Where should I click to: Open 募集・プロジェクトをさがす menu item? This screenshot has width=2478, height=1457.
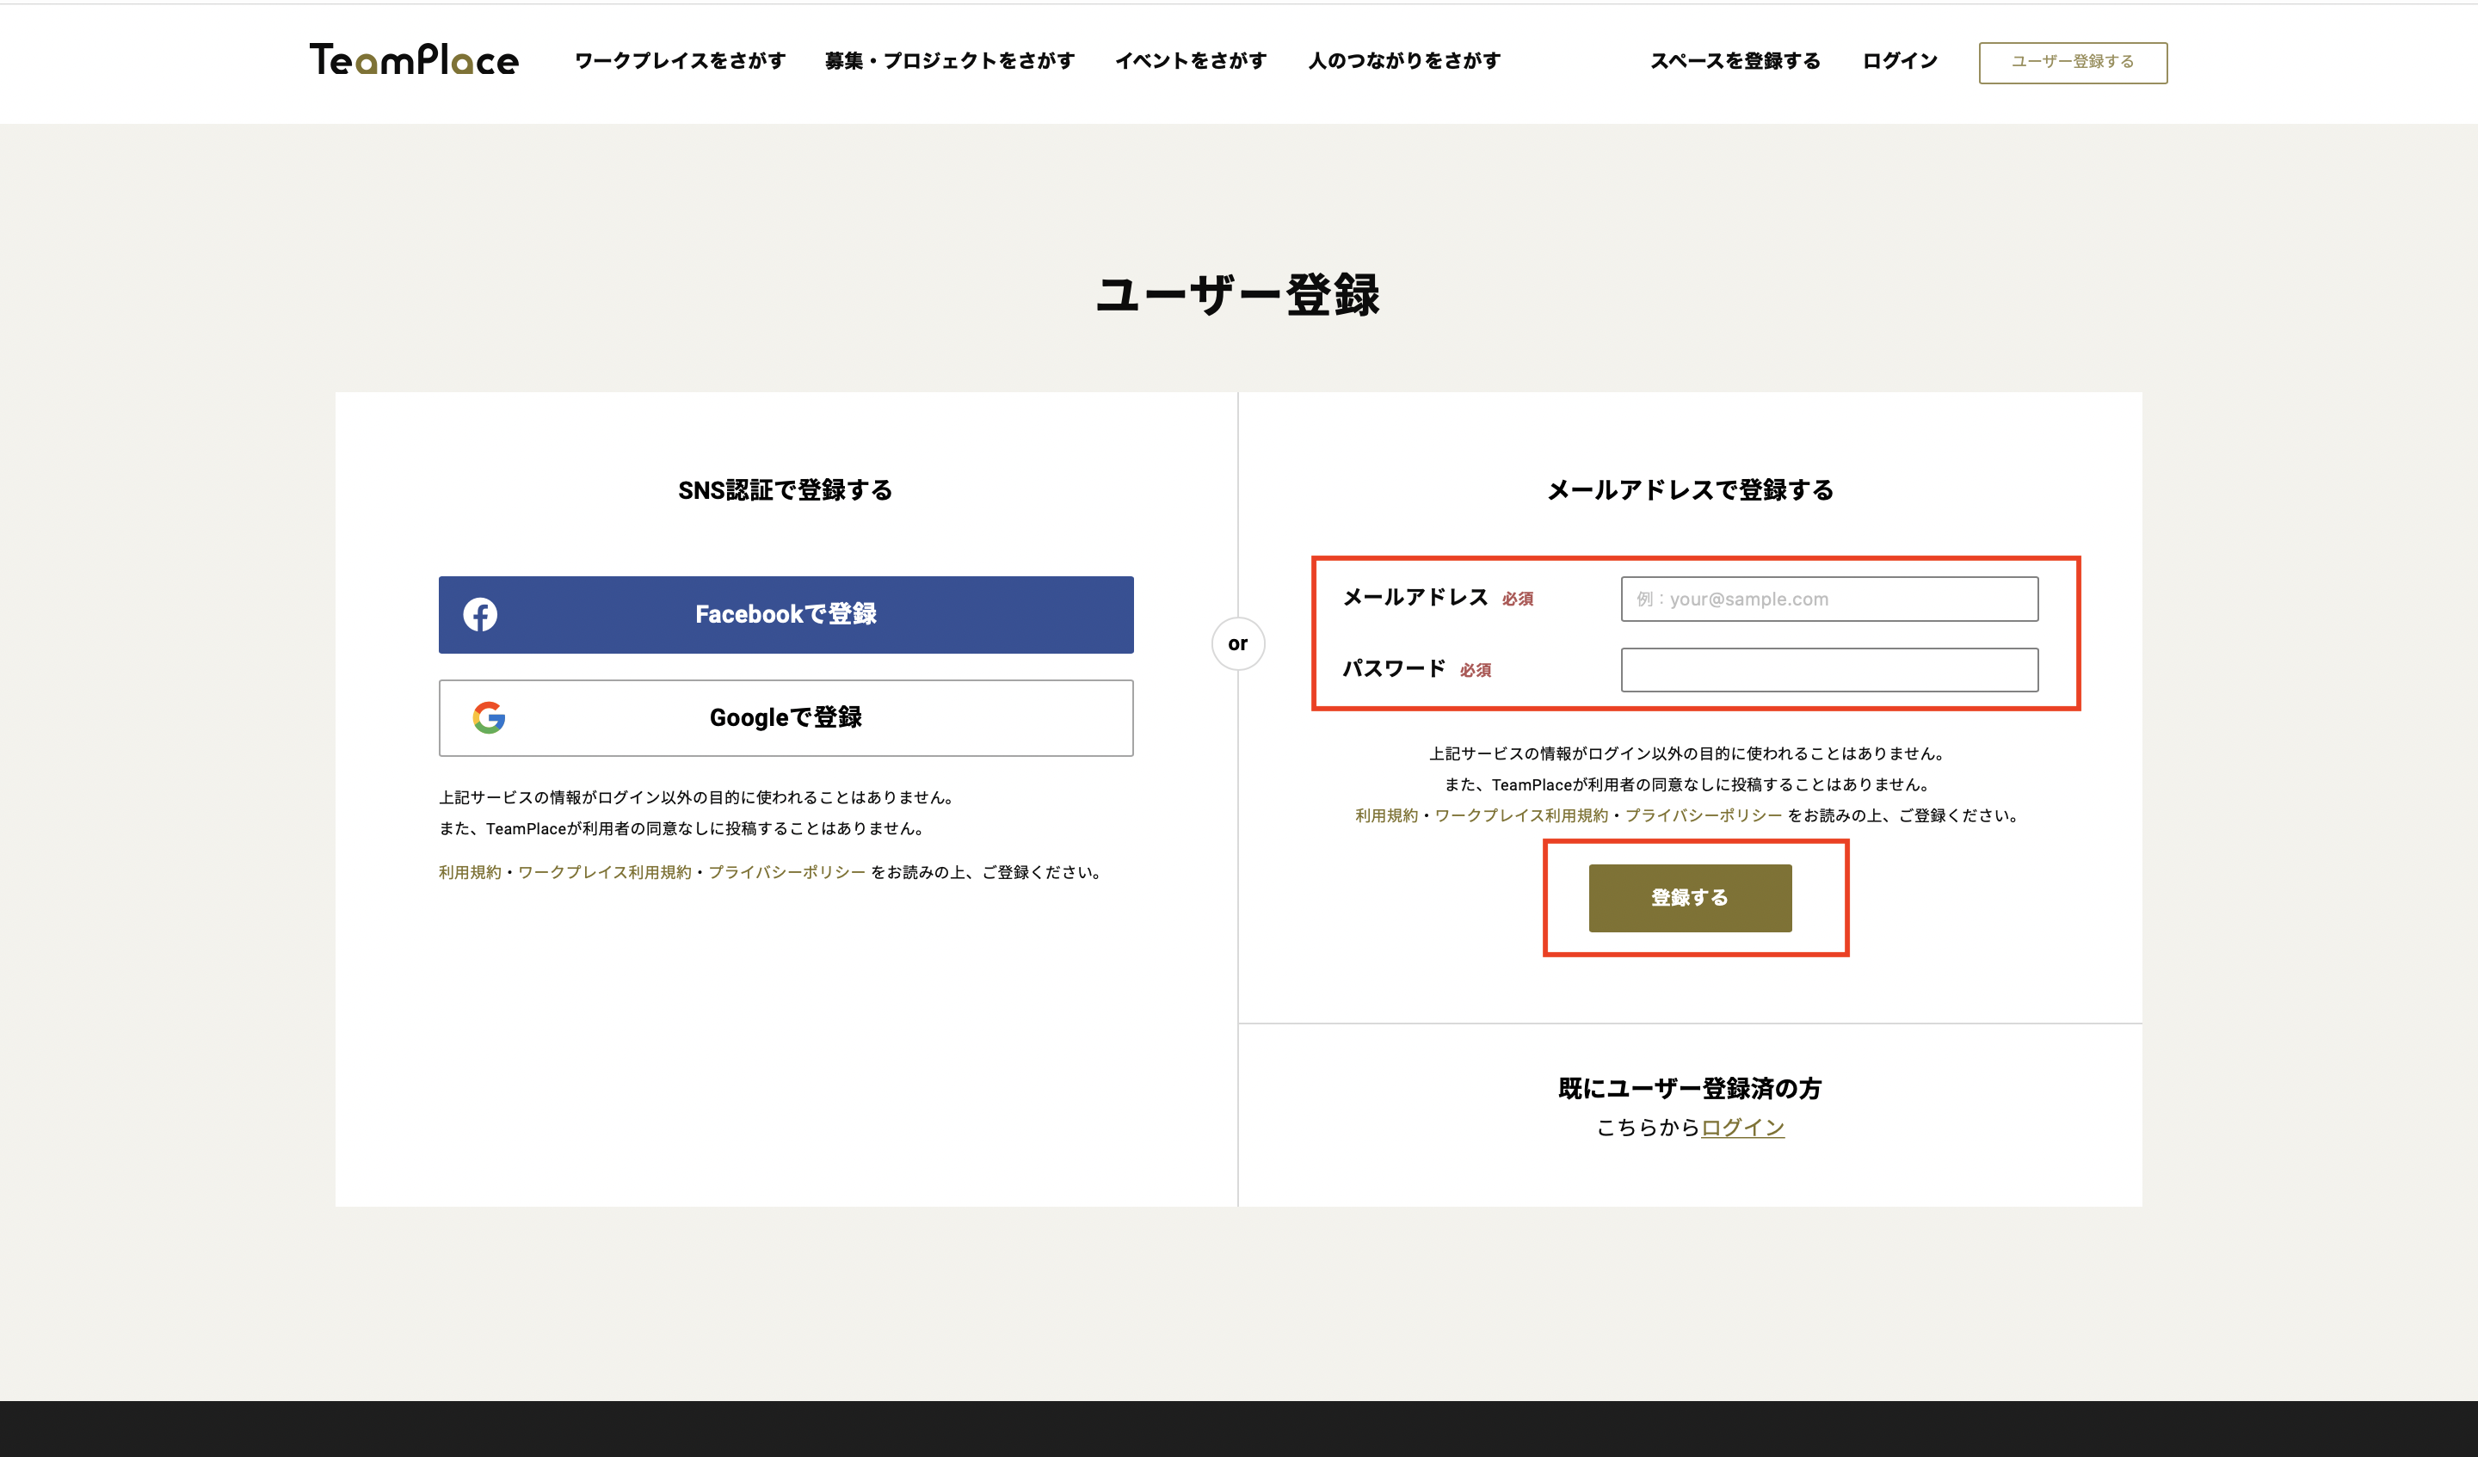tap(949, 61)
